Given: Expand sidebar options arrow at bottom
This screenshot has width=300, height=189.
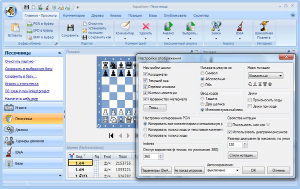Looking at the screenshot, I should click(x=60, y=176).
